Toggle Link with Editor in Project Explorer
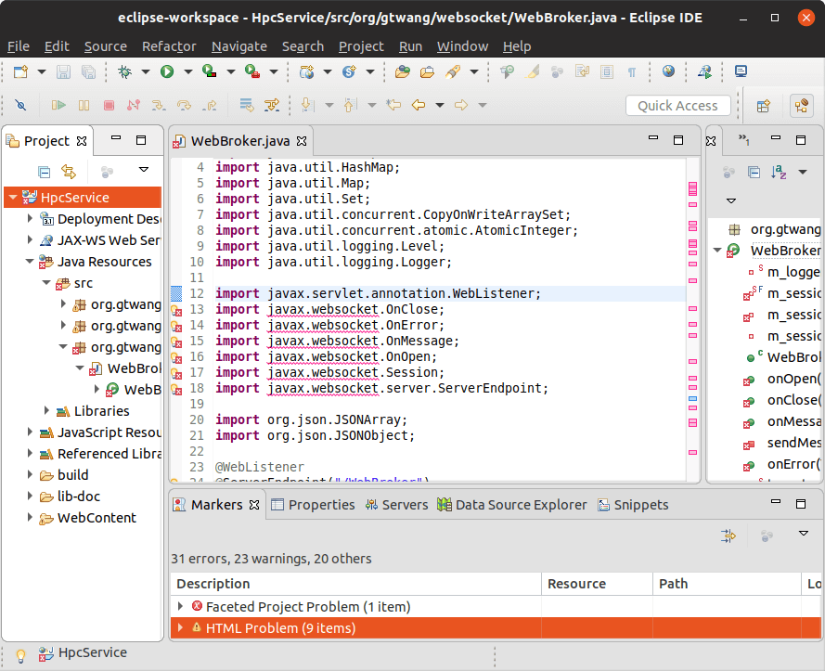Image resolution: width=825 pixels, height=671 pixels. (68, 171)
